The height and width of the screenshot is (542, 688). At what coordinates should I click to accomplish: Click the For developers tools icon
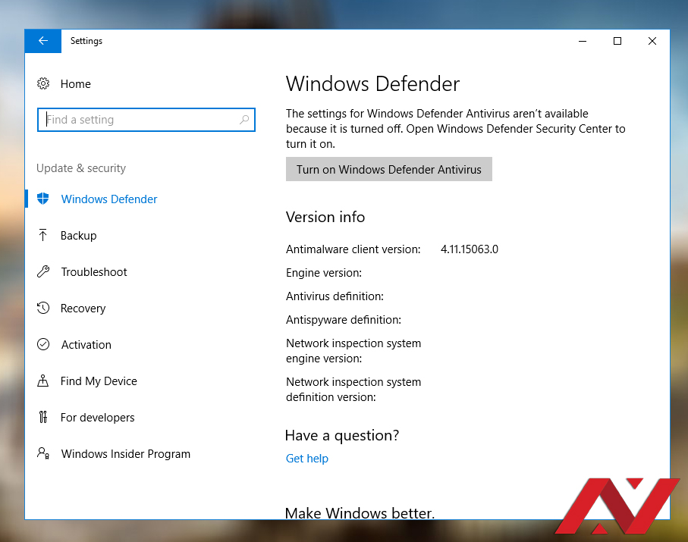pyautogui.click(x=43, y=417)
